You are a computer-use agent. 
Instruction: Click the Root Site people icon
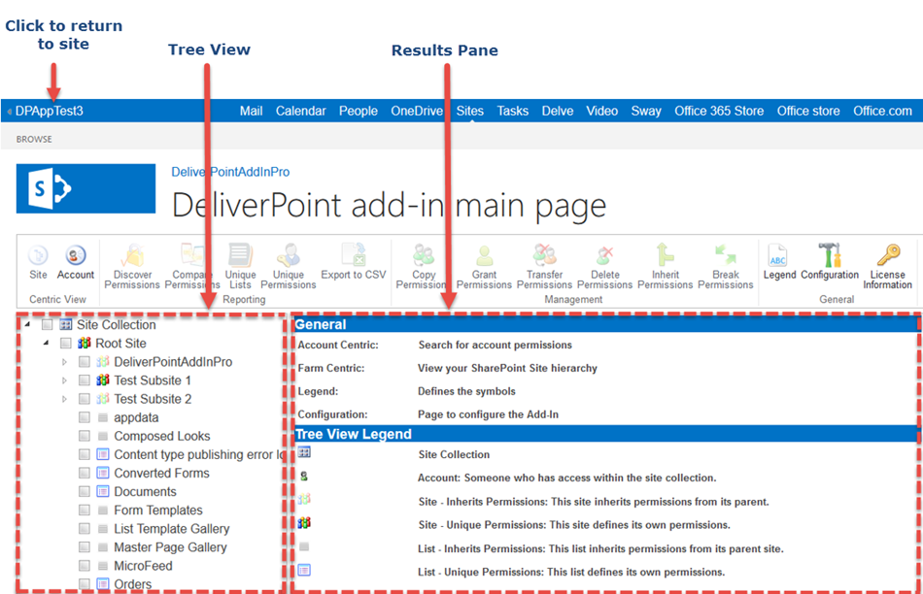(x=85, y=343)
